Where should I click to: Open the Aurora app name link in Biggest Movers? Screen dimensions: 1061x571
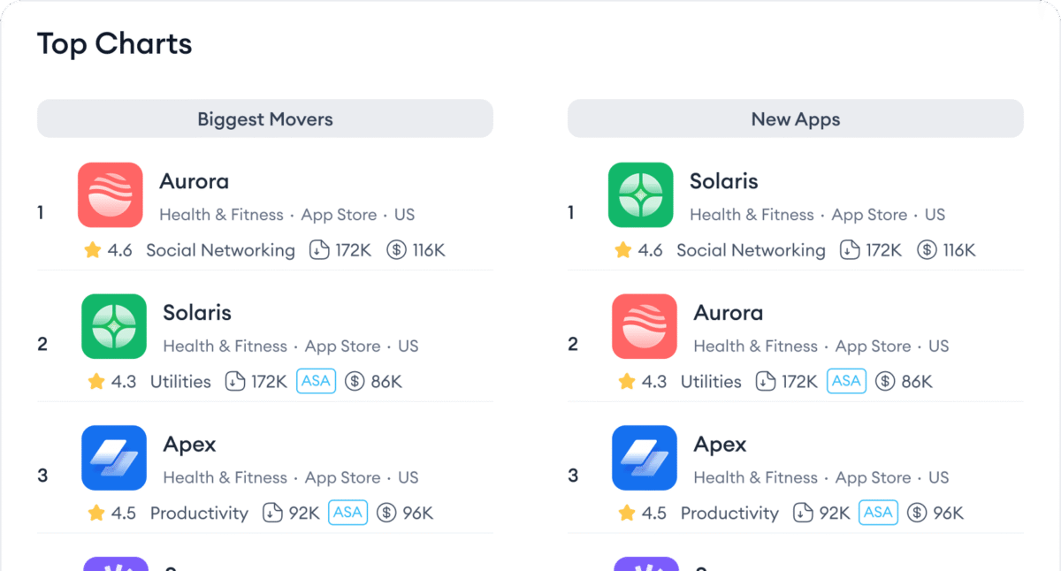[194, 181]
